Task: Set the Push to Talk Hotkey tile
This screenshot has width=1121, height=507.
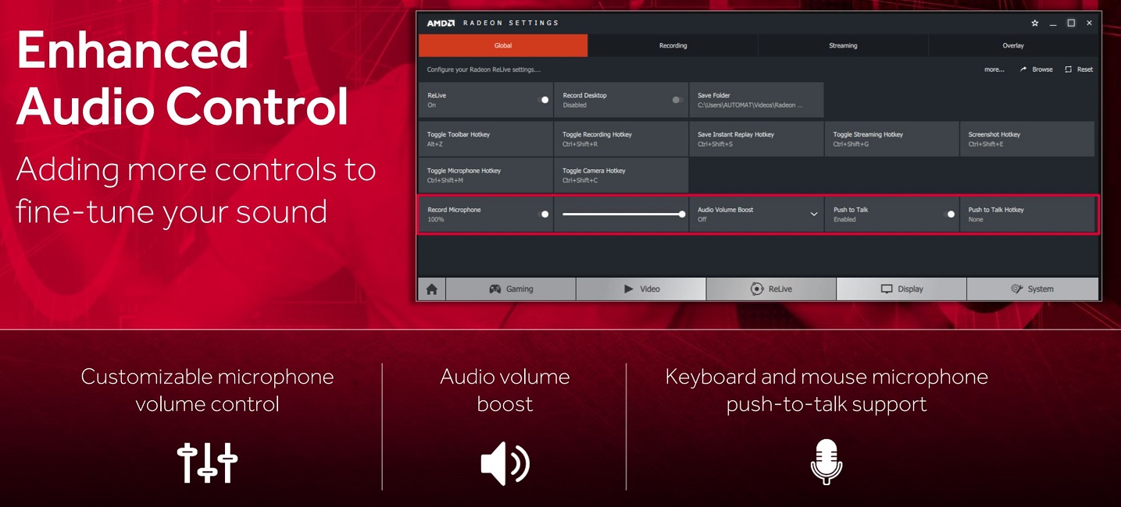Action: [1027, 214]
